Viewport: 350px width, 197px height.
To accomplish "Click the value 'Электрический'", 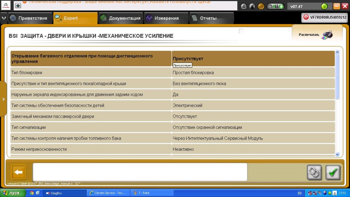I will pyautogui.click(x=187, y=105).
